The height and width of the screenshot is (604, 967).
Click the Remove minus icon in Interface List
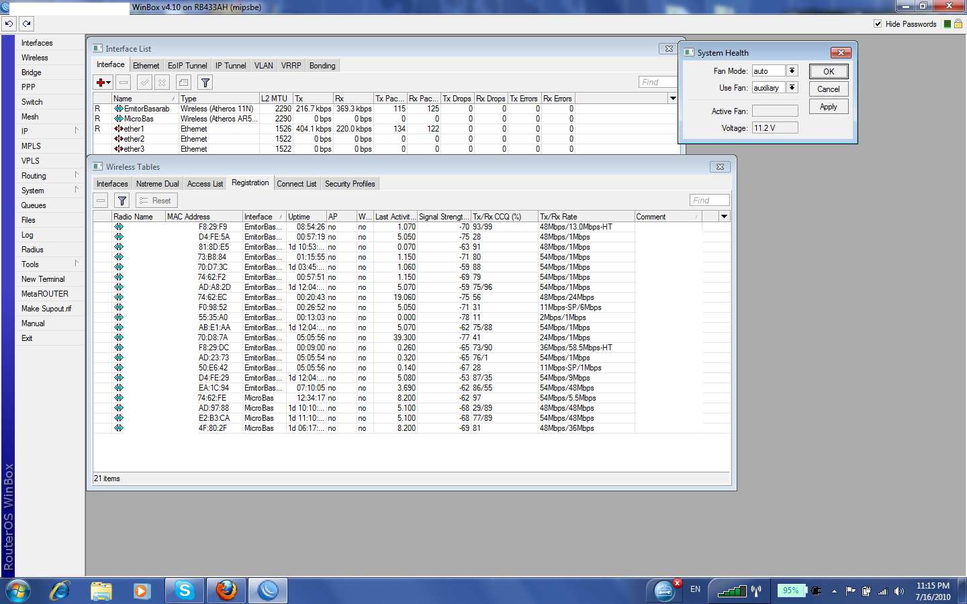124,83
